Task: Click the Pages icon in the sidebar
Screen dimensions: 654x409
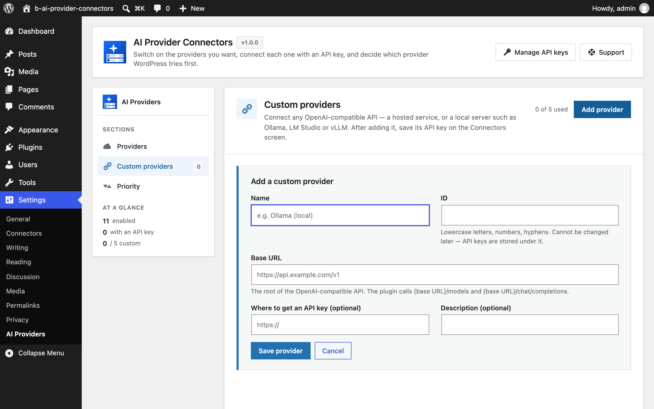Action: (x=9, y=89)
